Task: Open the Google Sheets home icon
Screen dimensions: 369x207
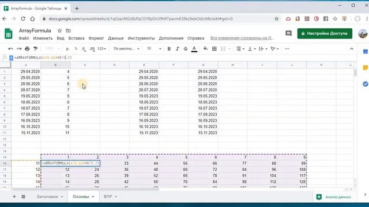Action: click(x=9, y=33)
